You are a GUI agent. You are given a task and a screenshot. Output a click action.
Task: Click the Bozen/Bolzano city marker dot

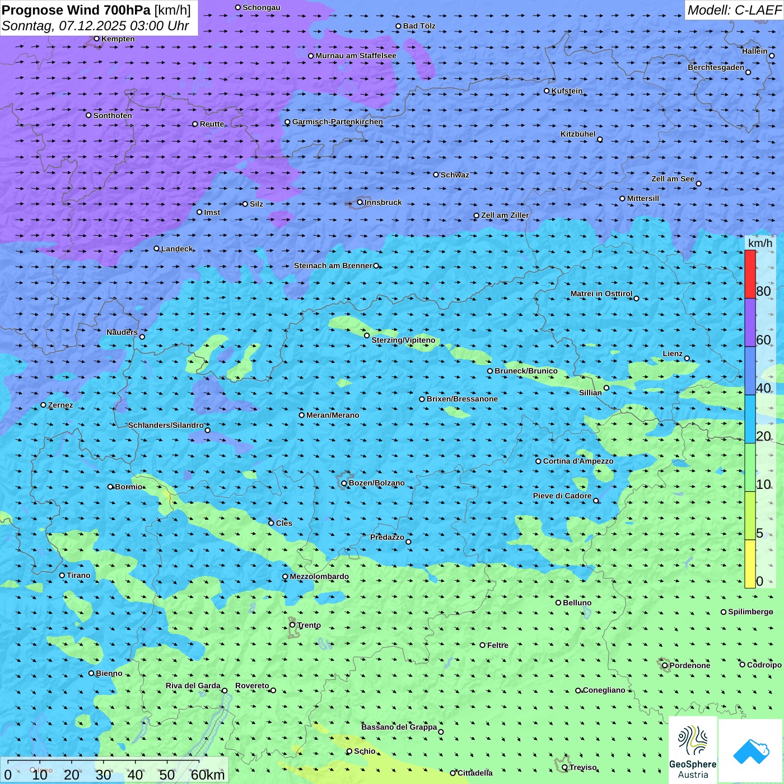tap(344, 483)
